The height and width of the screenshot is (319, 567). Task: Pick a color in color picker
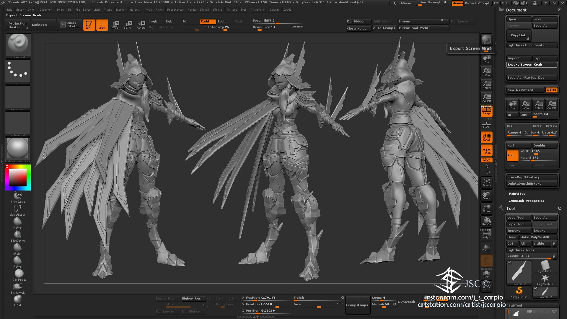(x=18, y=178)
